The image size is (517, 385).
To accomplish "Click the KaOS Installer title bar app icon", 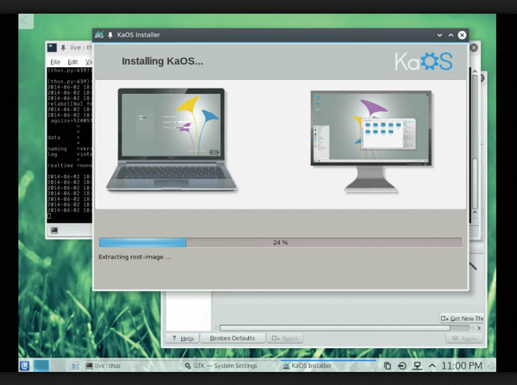I will click(x=99, y=34).
